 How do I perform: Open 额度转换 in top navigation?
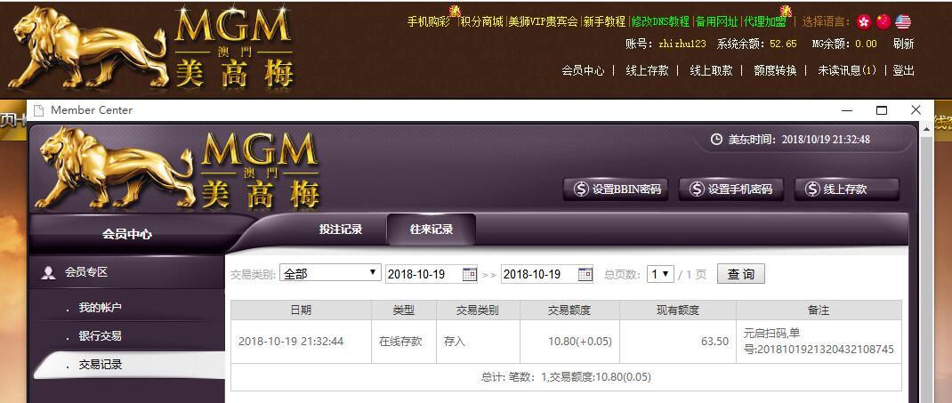click(x=775, y=70)
